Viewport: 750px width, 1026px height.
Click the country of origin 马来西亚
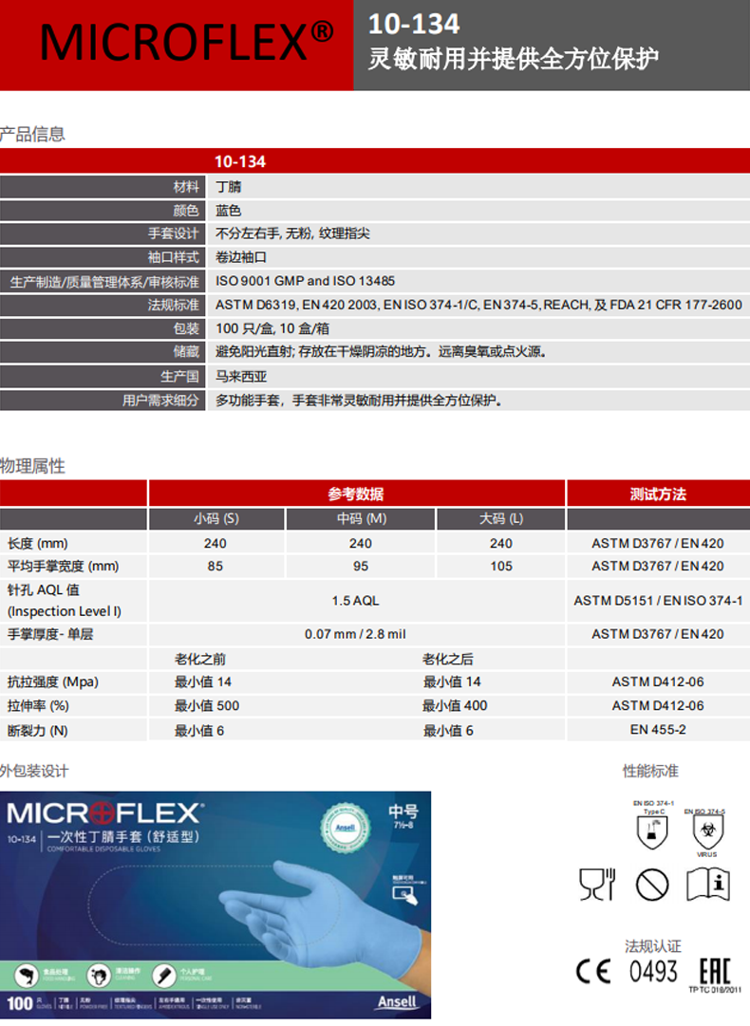click(x=241, y=376)
